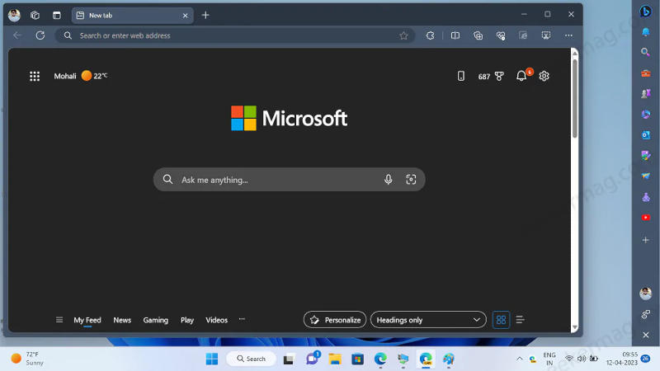Open the Microsoft apps grid launcher
This screenshot has width=660, height=371.
pyautogui.click(x=35, y=76)
